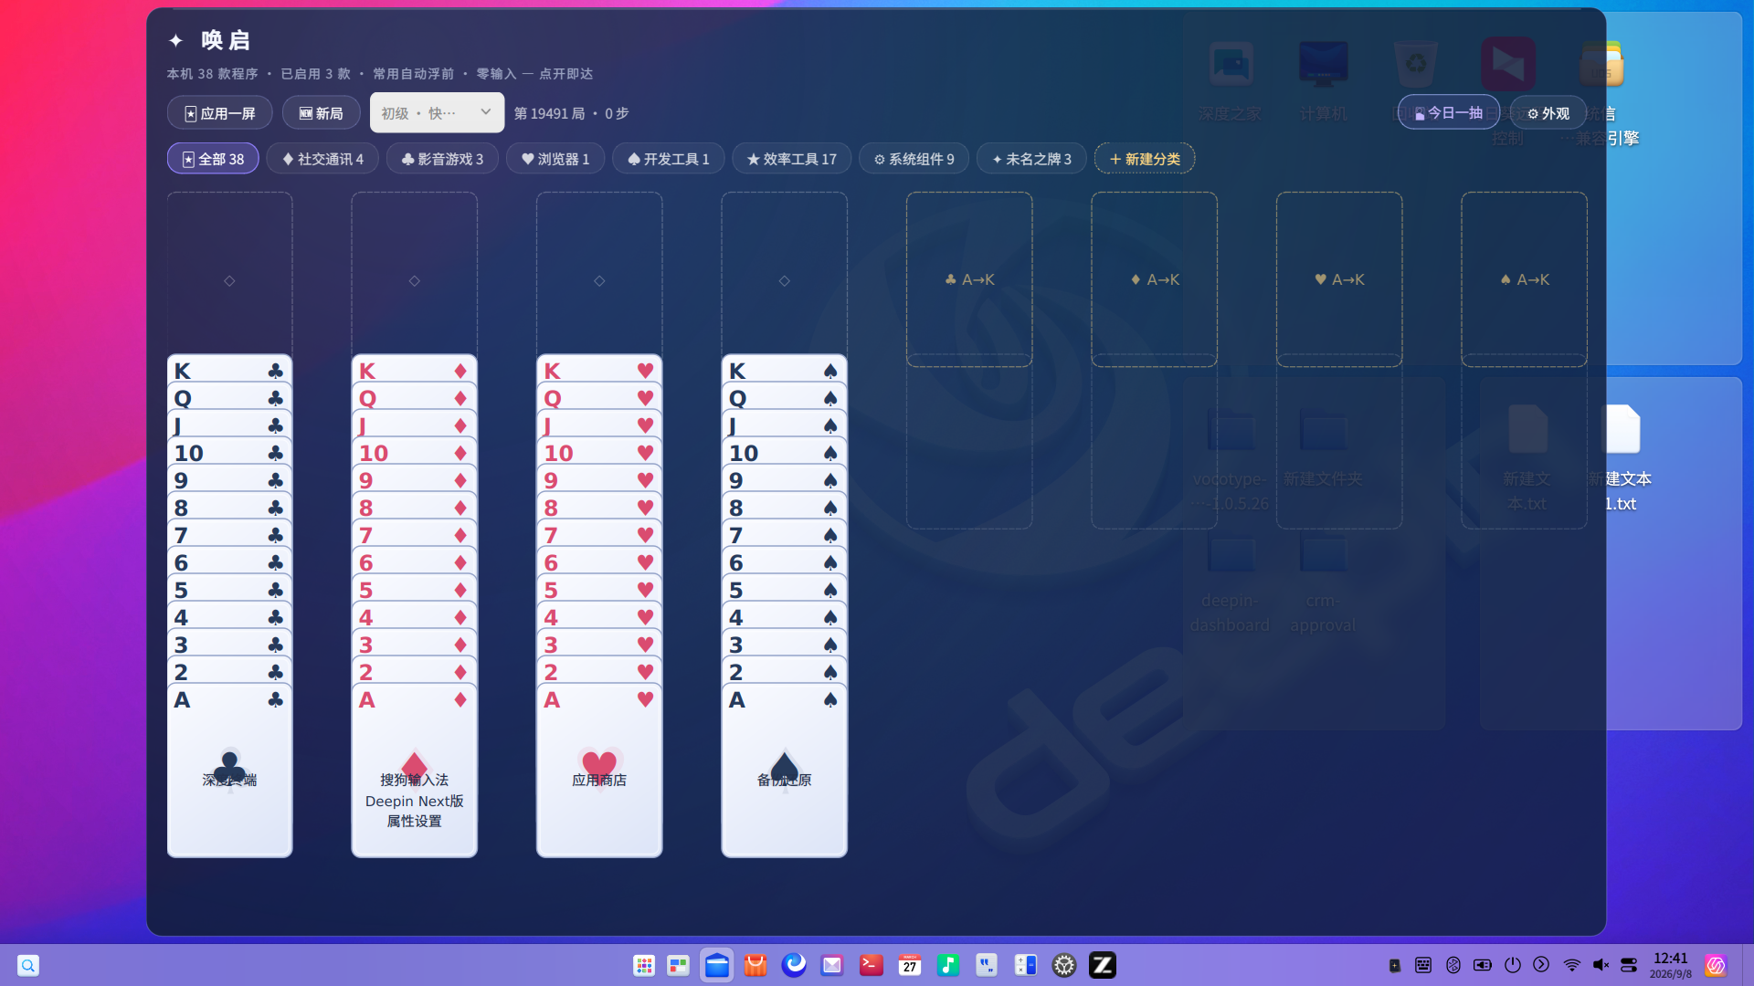Switch to the 未名之牌 3 tab
Image resolution: width=1754 pixels, height=986 pixels.
pyautogui.click(x=1031, y=159)
